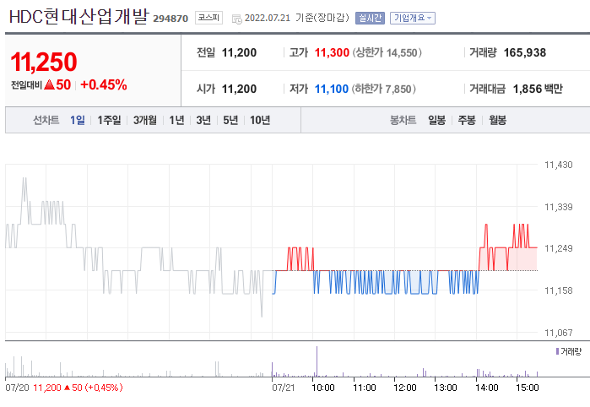Click the 11,067 price axis label

pos(559,333)
